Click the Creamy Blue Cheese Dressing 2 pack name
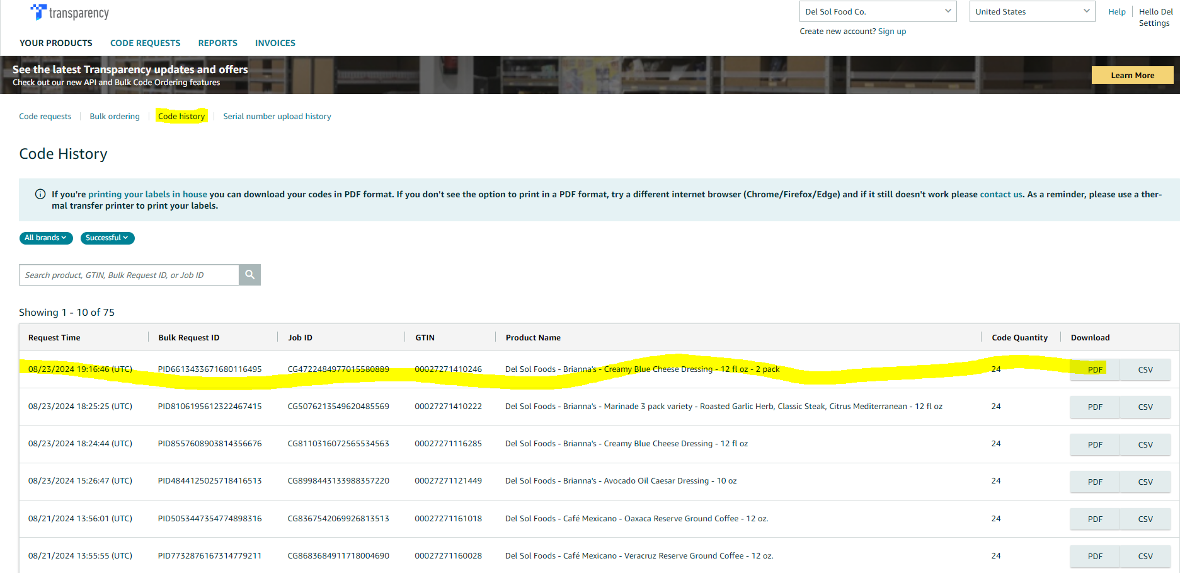1180x573 pixels. tap(642, 369)
